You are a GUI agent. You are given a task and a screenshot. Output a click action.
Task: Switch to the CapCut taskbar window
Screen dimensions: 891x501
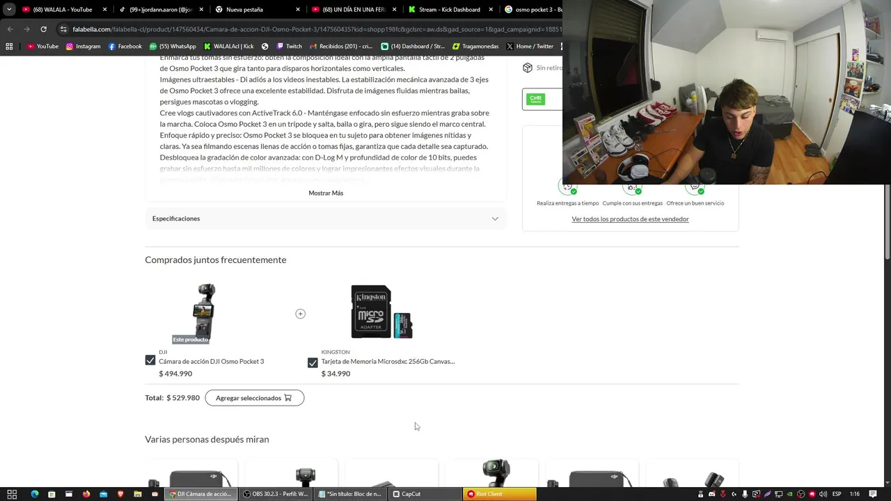tap(425, 494)
